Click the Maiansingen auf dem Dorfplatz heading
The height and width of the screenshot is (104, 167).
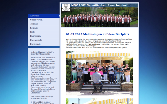tap(97, 34)
